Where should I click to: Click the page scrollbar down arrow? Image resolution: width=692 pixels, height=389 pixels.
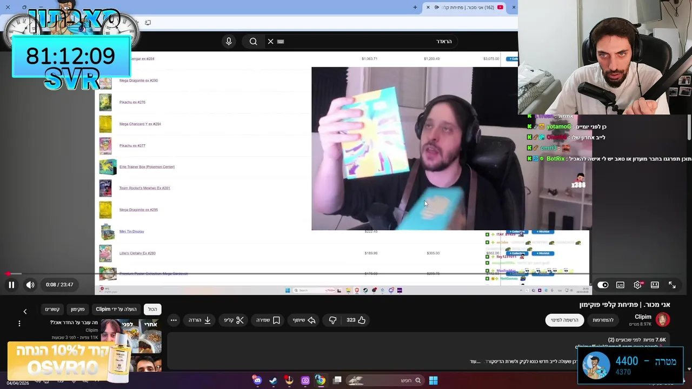tap(689, 369)
